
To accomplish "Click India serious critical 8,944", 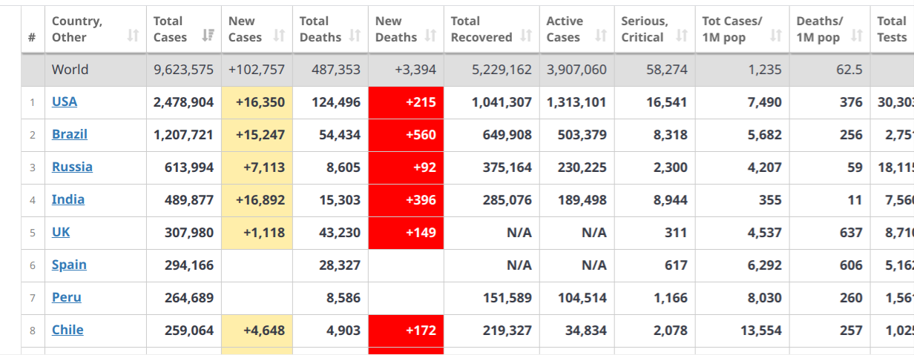I will tap(671, 200).
